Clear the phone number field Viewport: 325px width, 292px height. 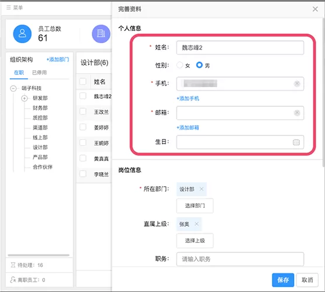tap(297, 84)
